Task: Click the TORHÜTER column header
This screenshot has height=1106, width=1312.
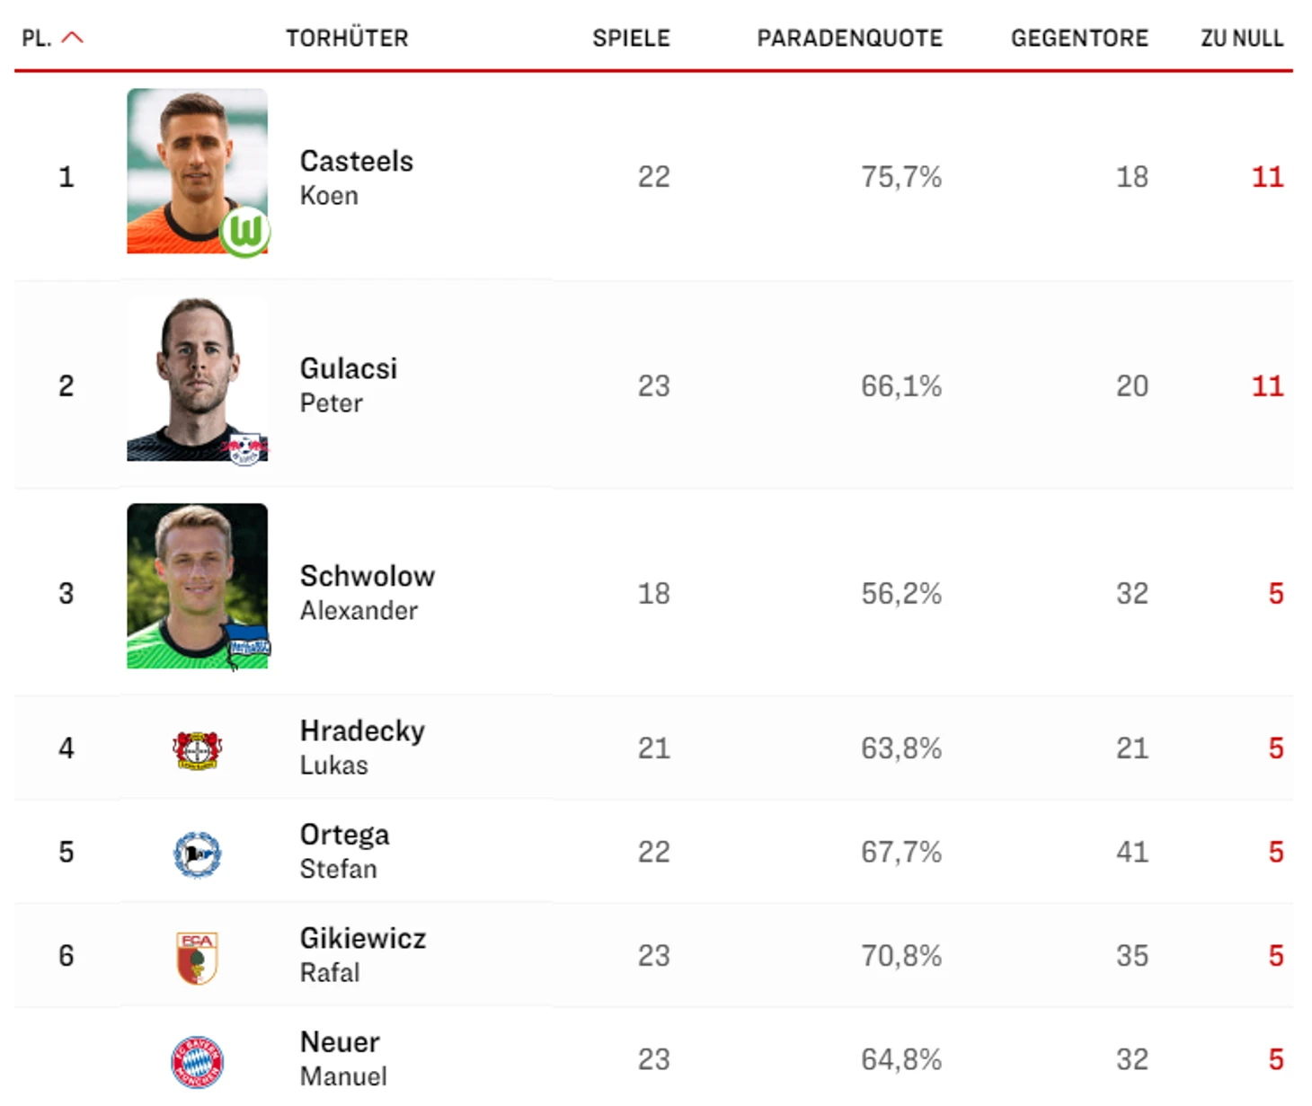Action: tap(347, 39)
